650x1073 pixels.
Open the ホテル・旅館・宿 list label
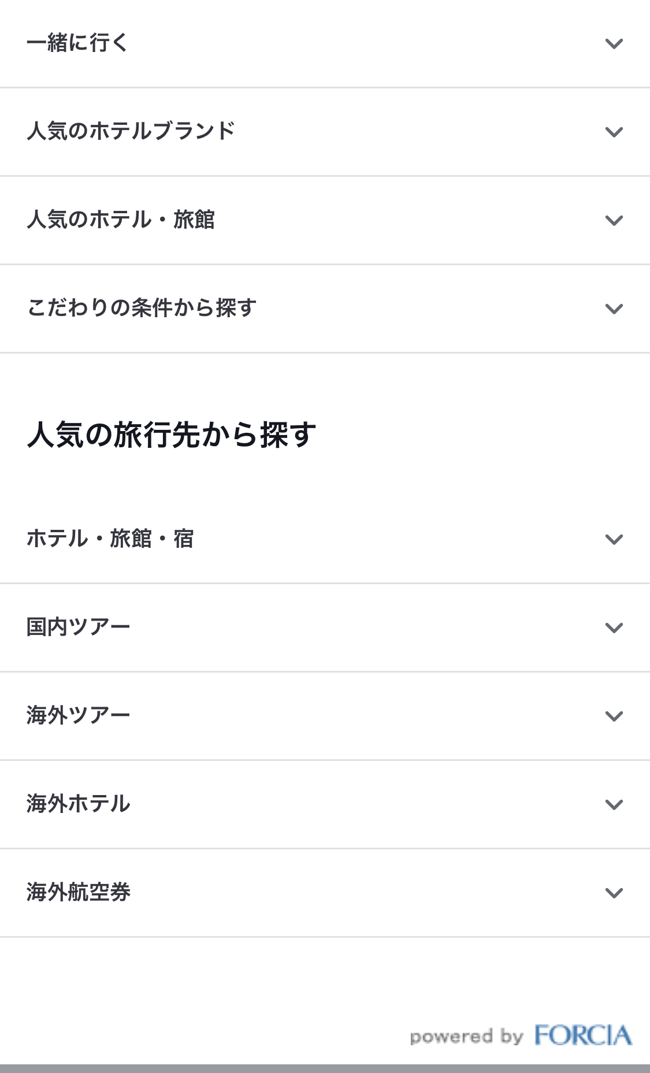(x=110, y=539)
